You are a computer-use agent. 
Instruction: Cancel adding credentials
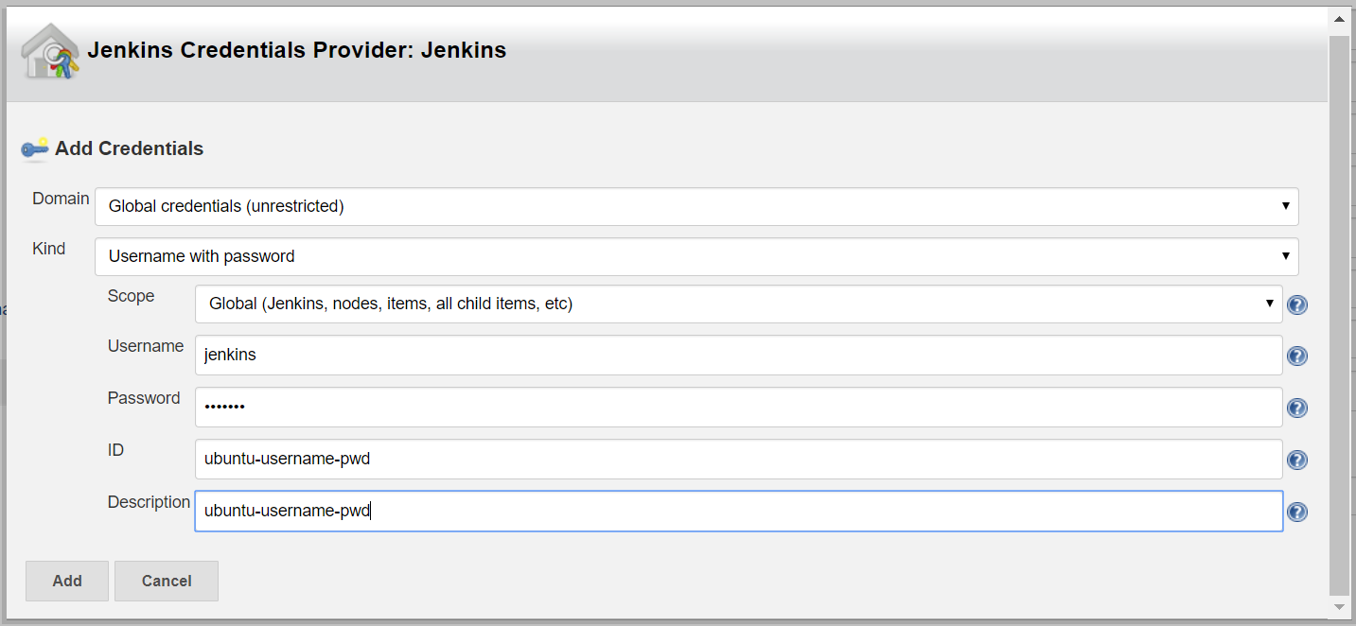(167, 581)
